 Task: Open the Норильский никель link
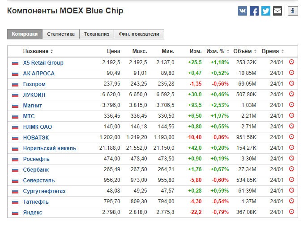(50, 148)
